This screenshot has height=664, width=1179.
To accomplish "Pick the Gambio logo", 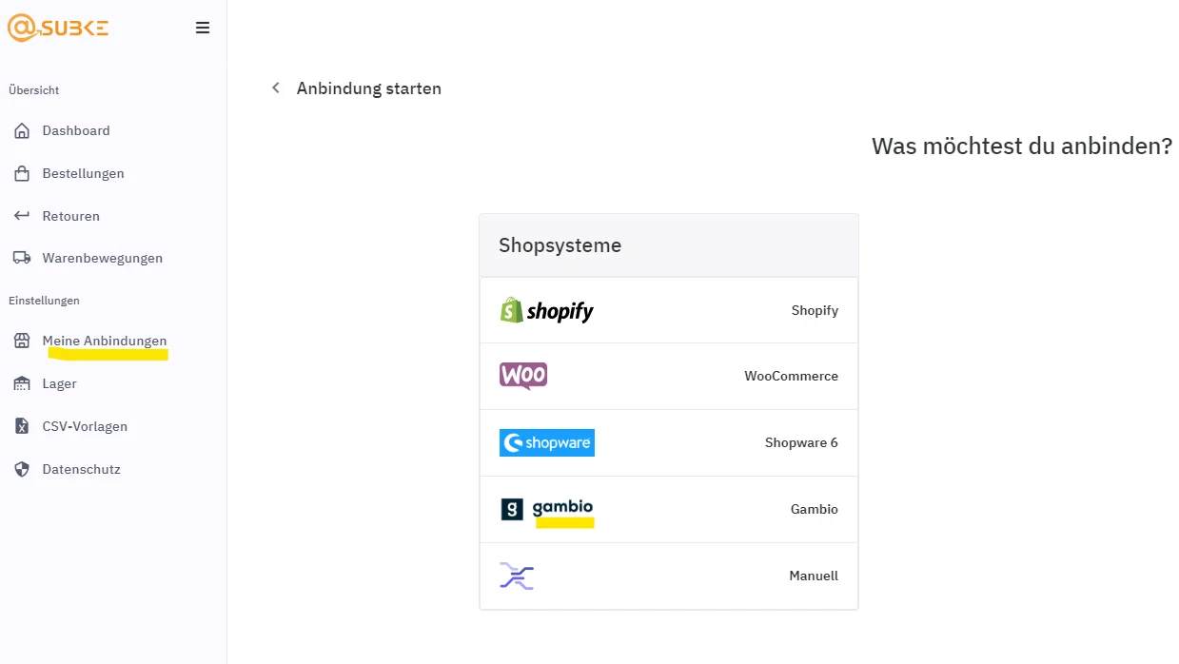I will (547, 509).
